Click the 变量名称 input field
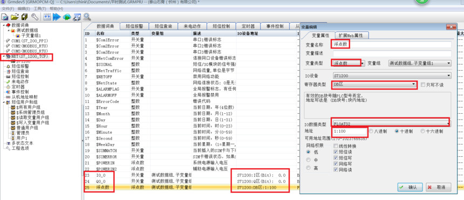This screenshot has width=464, height=200. [392, 44]
